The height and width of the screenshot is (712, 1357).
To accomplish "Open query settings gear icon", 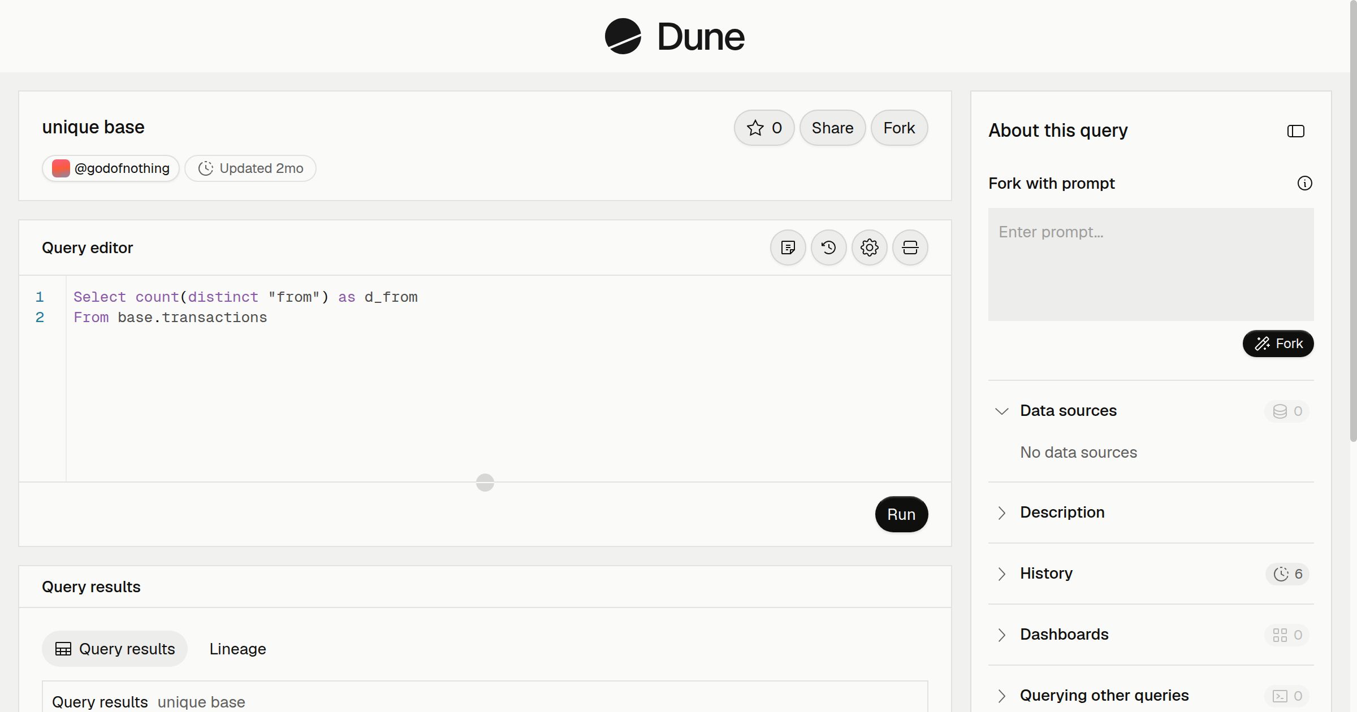I will pyautogui.click(x=870, y=248).
